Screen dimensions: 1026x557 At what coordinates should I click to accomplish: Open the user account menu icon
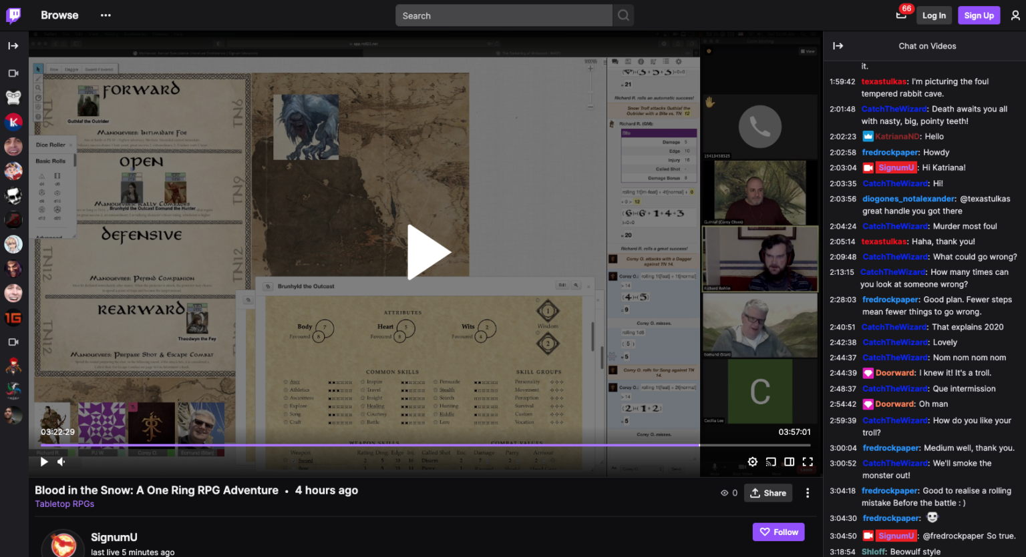pos(1015,15)
